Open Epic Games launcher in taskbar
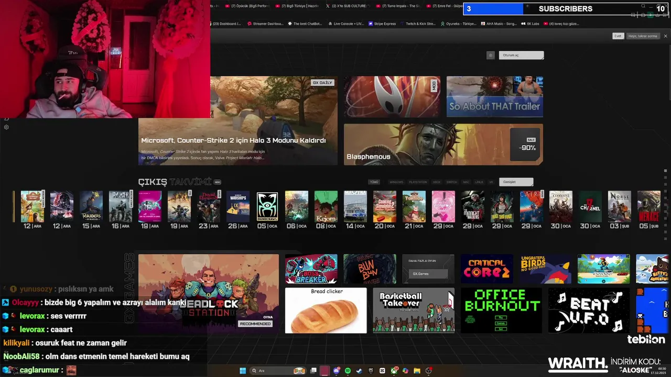 click(x=371, y=371)
